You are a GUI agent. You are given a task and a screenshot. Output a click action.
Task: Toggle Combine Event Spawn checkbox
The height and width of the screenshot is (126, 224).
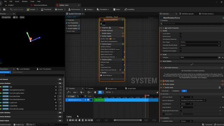pyautogui.click(x=181, y=51)
